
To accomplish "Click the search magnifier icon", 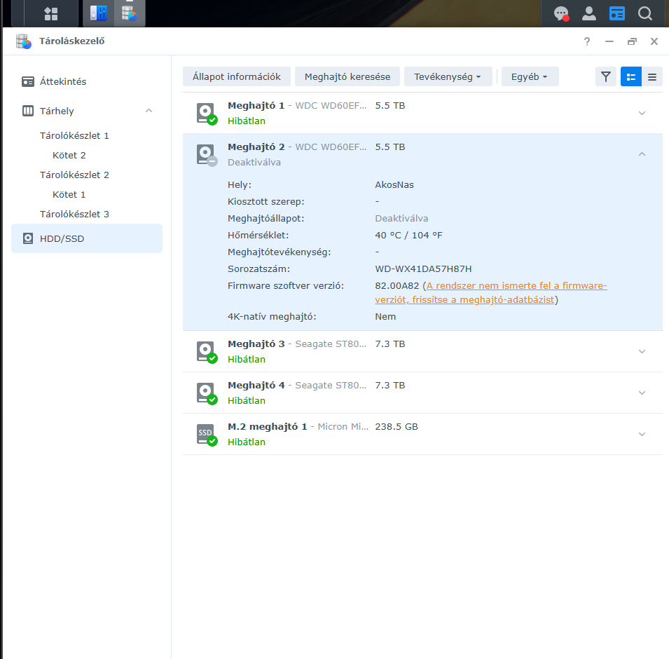I will point(644,13).
